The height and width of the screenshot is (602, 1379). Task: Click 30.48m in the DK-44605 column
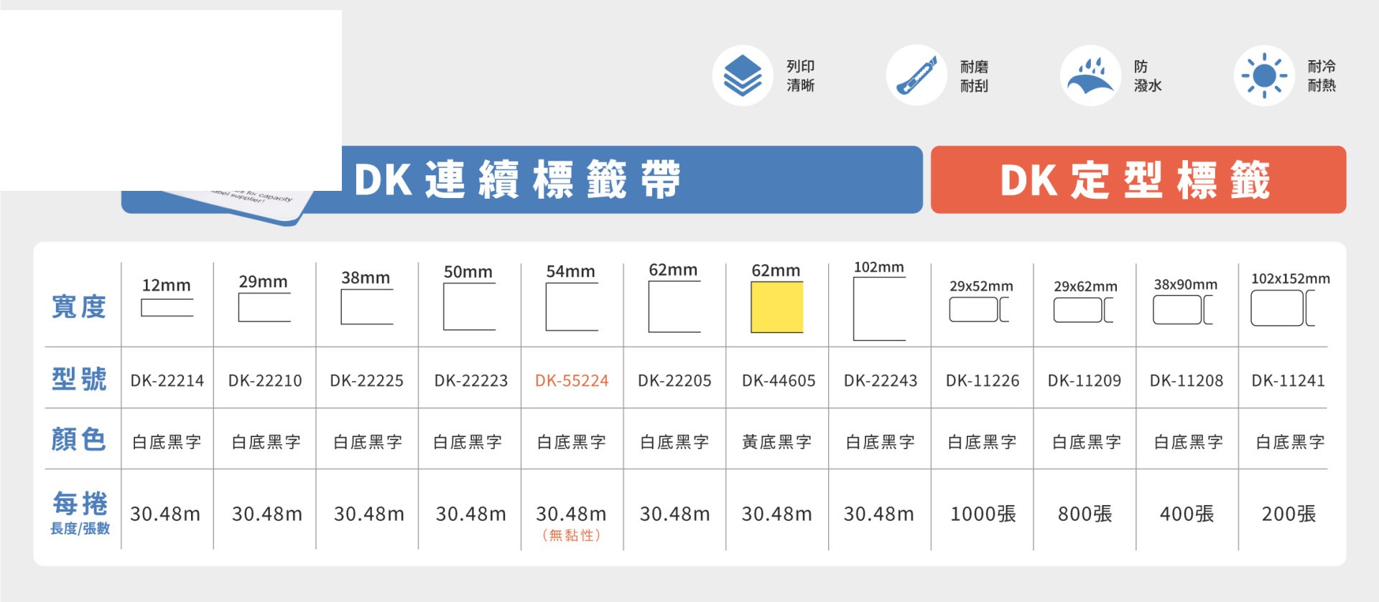coord(777,514)
